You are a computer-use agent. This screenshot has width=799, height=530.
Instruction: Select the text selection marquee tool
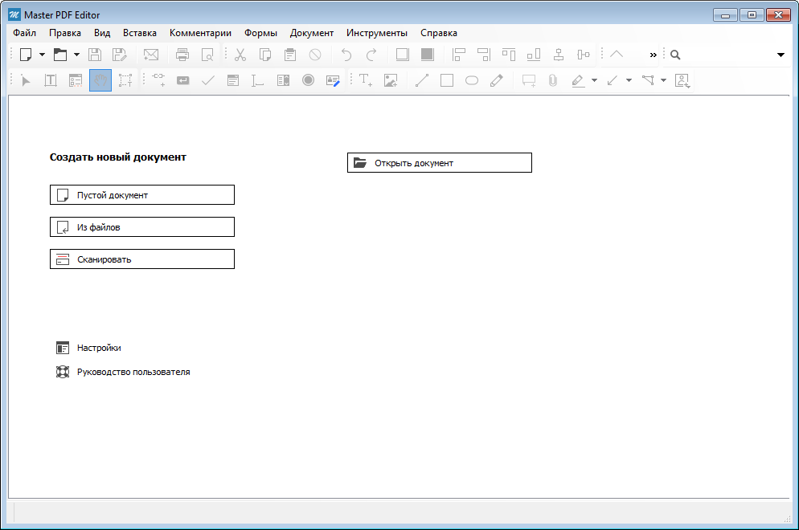(x=125, y=80)
